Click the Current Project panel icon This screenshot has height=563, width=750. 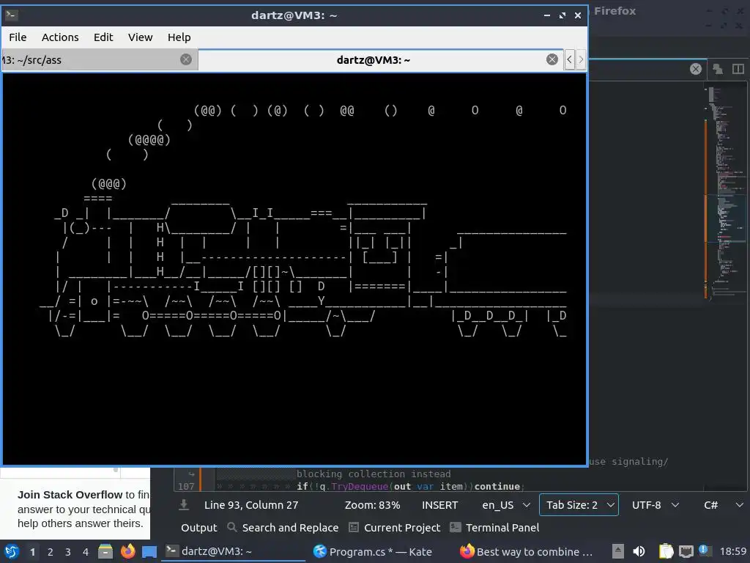(x=354, y=527)
